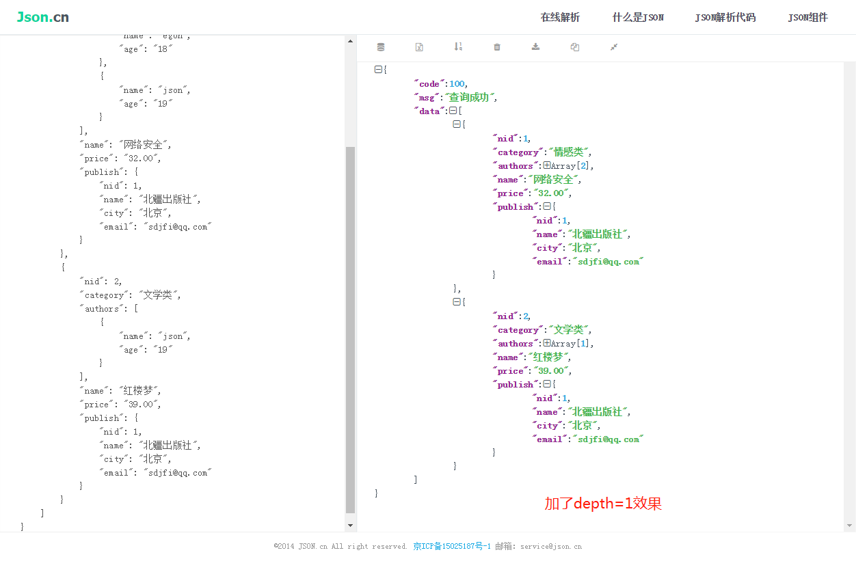Screen dimensions: 856x572
Task: Open the 什么是JSON menu item
Action: 638,18
